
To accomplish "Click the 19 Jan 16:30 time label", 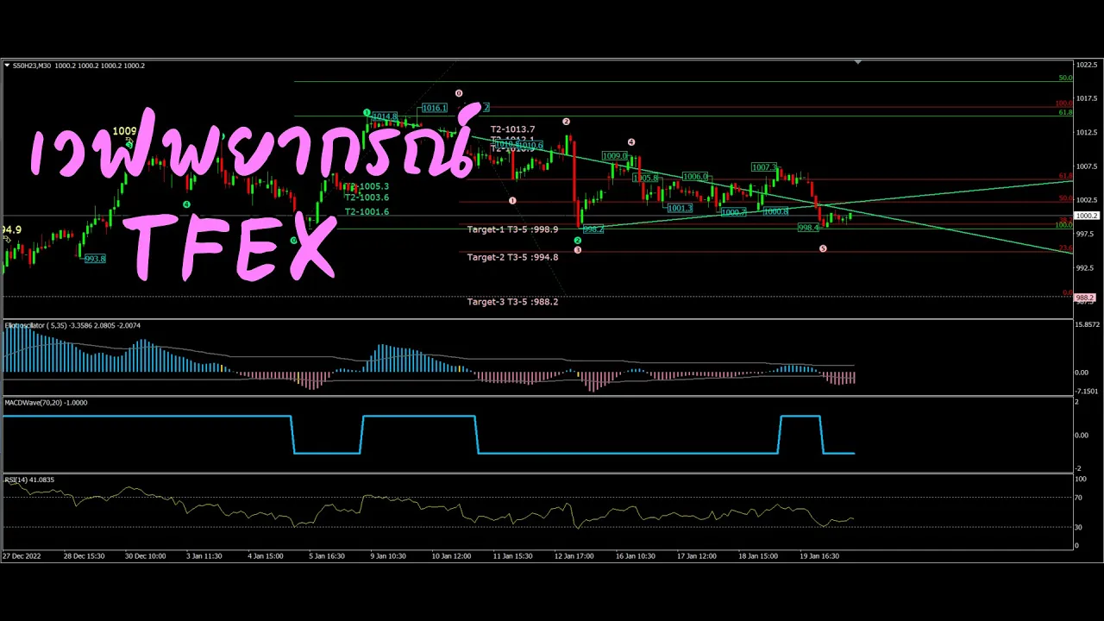I will (819, 556).
